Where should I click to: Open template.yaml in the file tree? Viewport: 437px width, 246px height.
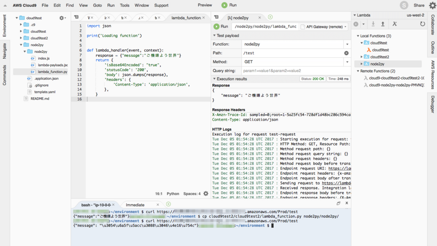click(x=45, y=92)
